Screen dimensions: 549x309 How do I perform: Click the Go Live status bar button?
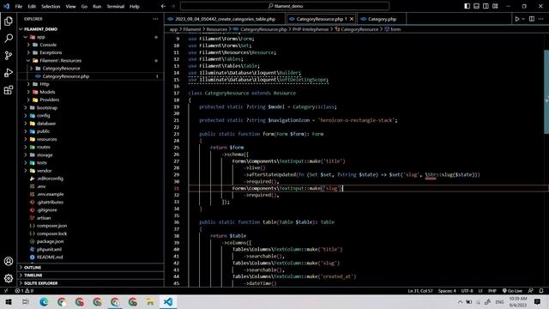click(x=512, y=291)
